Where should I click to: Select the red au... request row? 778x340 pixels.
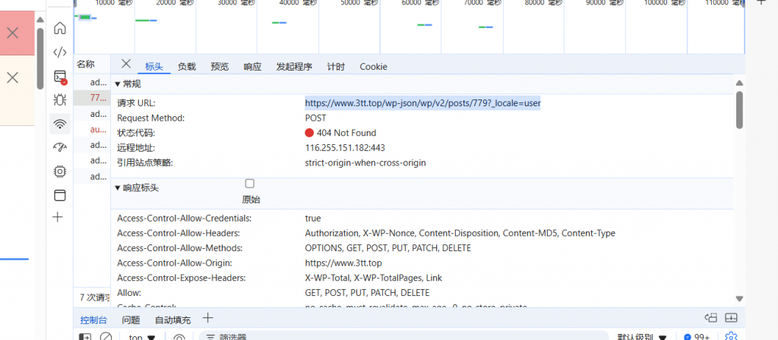[x=92, y=129]
